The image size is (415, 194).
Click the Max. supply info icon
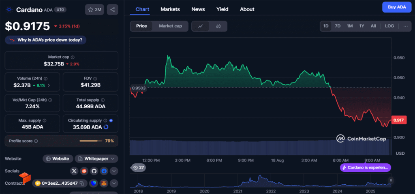[x=44, y=120]
